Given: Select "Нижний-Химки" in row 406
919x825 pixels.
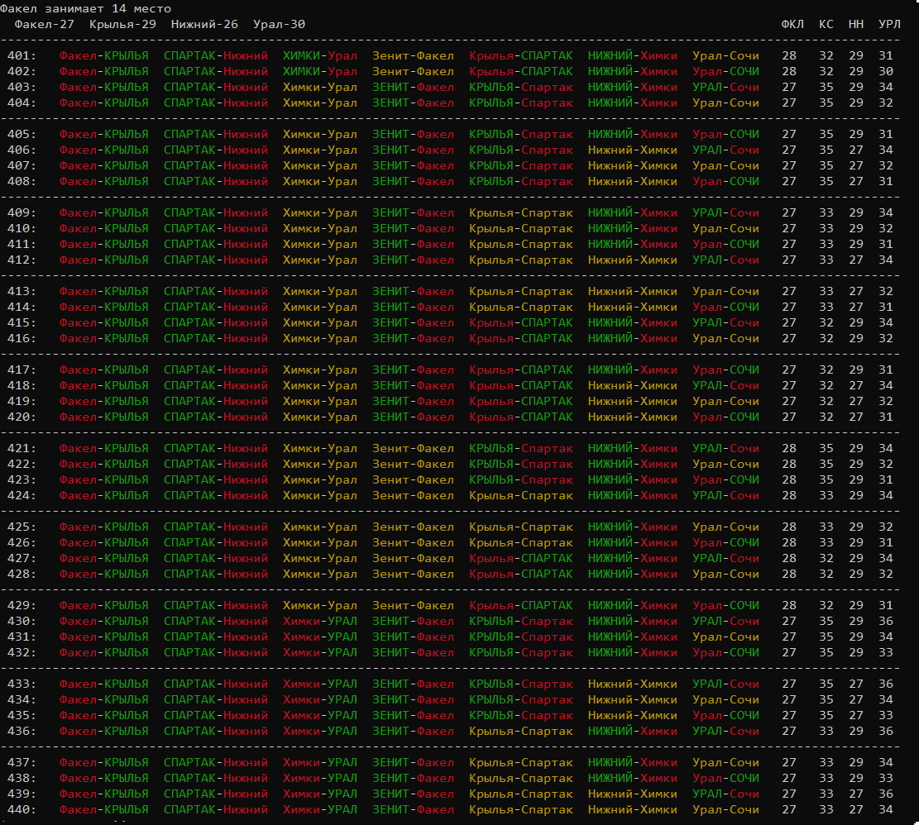Looking at the screenshot, I should pyautogui.click(x=633, y=150).
